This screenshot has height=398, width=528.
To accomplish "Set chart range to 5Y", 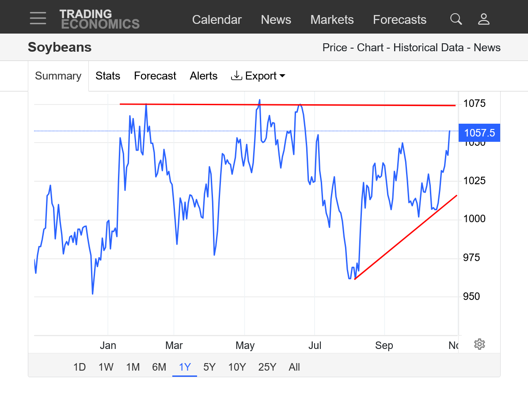I will (x=209, y=367).
